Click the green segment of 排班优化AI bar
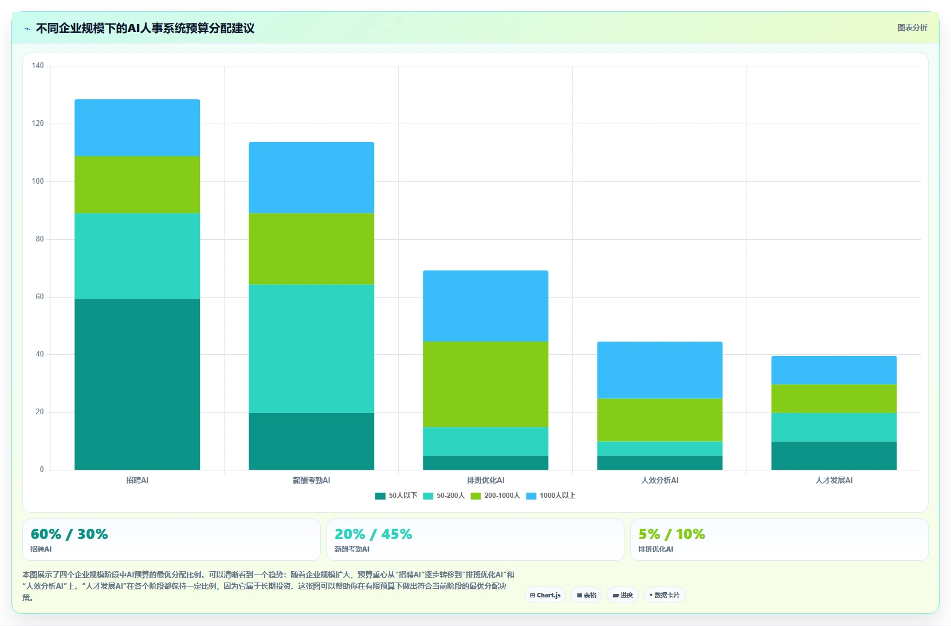951x626 pixels. [x=486, y=384]
